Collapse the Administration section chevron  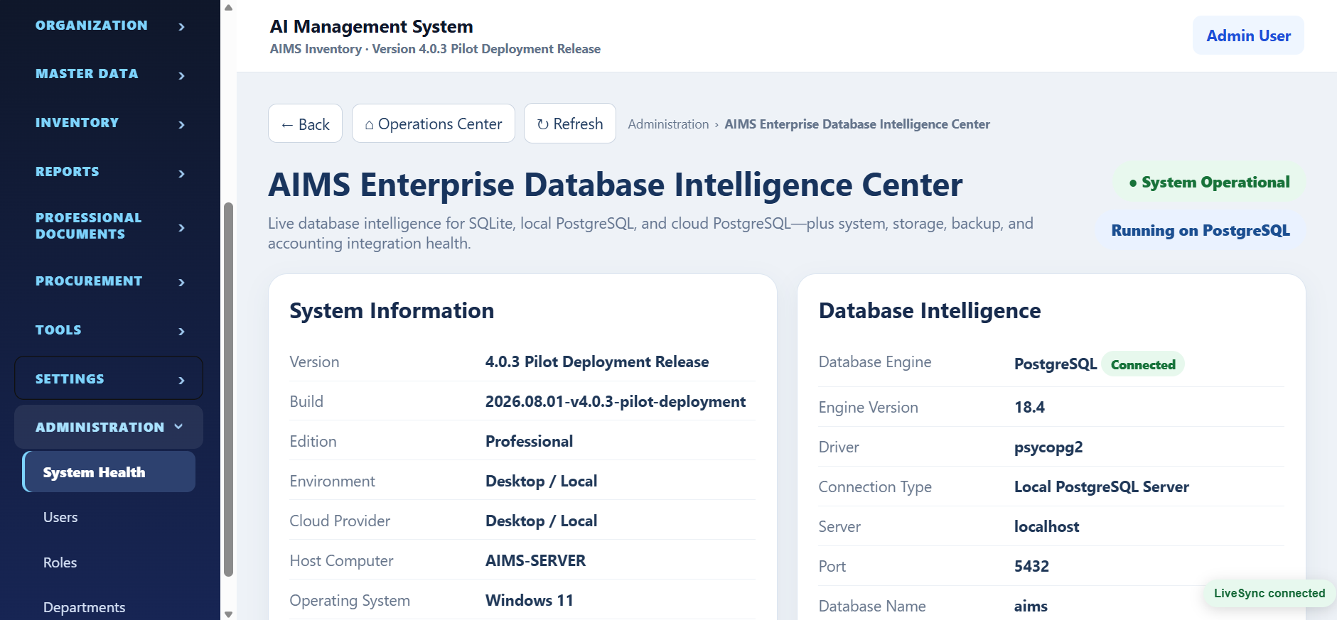178,426
